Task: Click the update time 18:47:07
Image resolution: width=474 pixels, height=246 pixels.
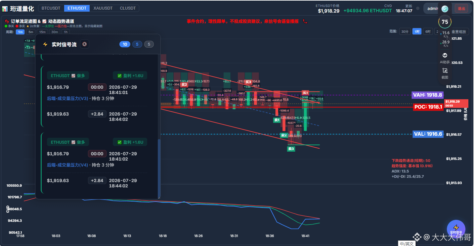Action: (404, 11)
